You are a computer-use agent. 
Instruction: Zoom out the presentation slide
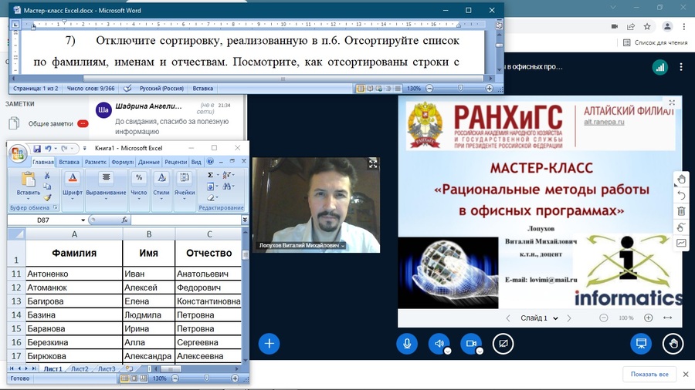(604, 318)
